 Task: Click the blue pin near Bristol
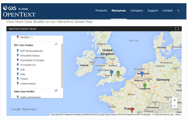[111, 73]
